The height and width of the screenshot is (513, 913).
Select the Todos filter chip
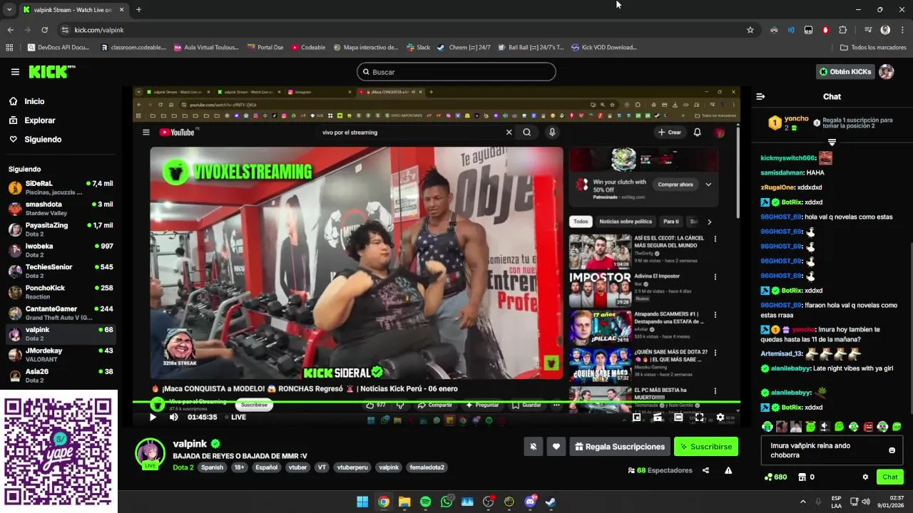581,222
